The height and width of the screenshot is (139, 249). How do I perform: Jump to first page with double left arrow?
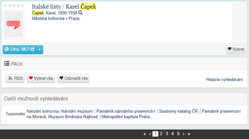pyautogui.click(x=145, y=134)
